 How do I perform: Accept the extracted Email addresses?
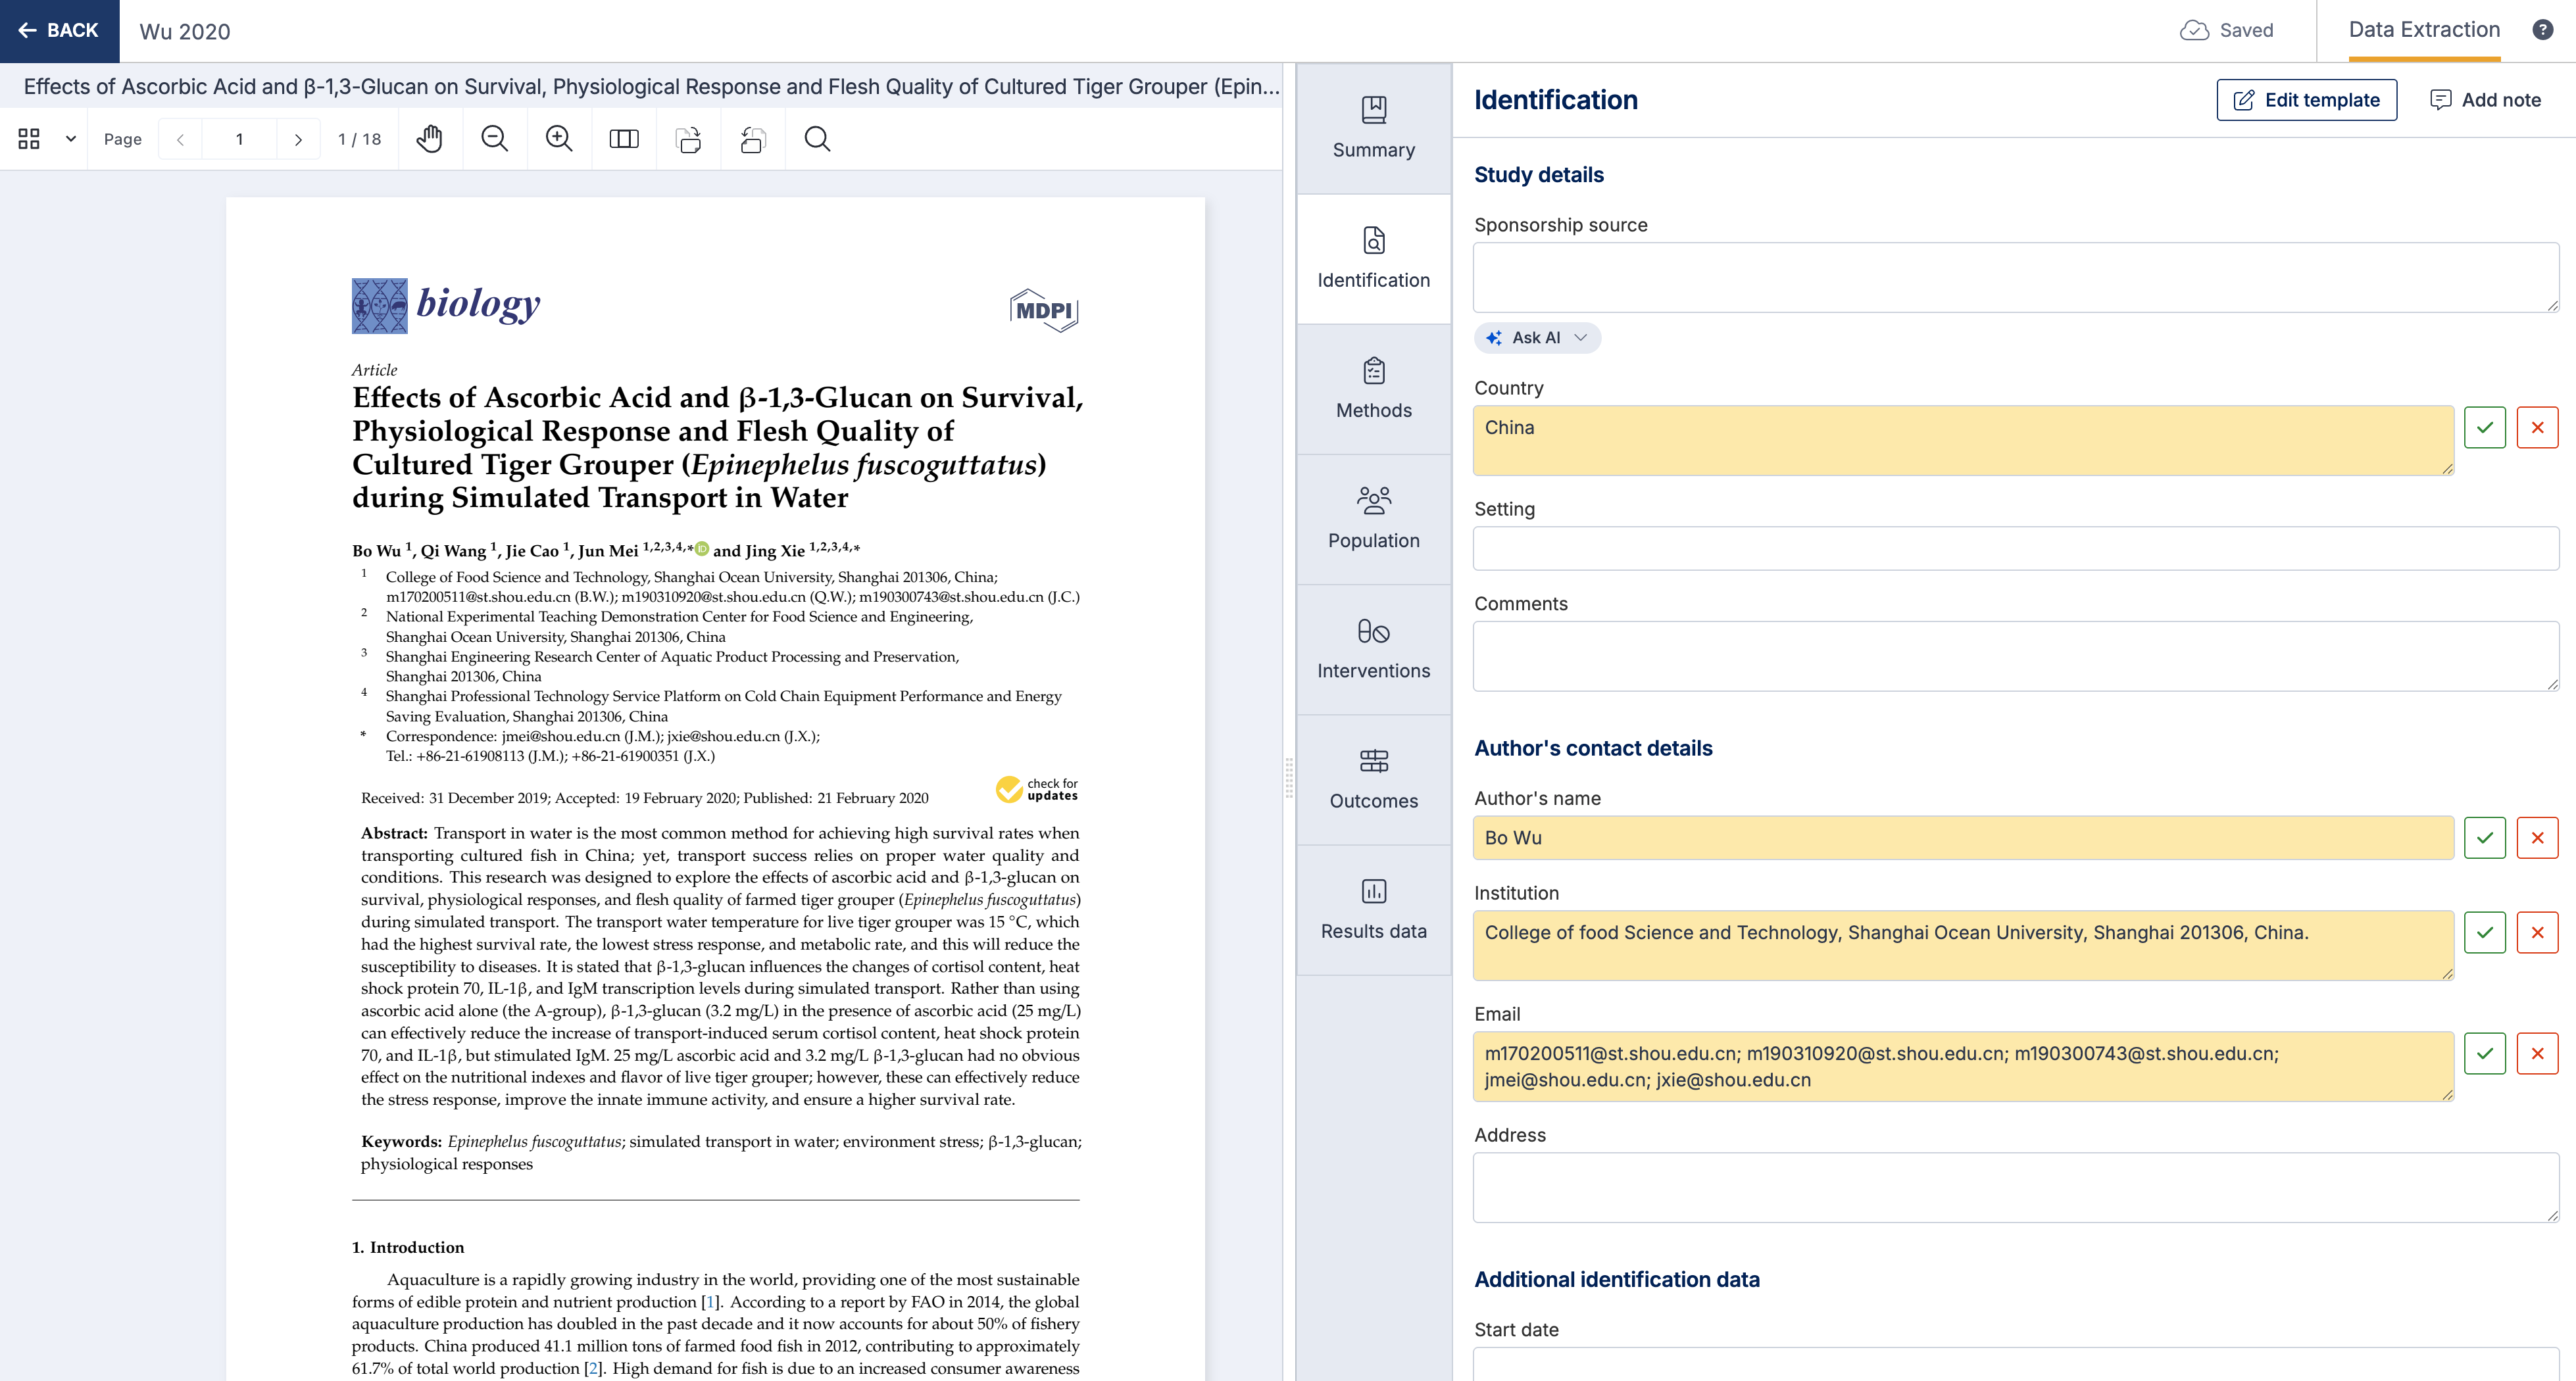[2485, 1053]
